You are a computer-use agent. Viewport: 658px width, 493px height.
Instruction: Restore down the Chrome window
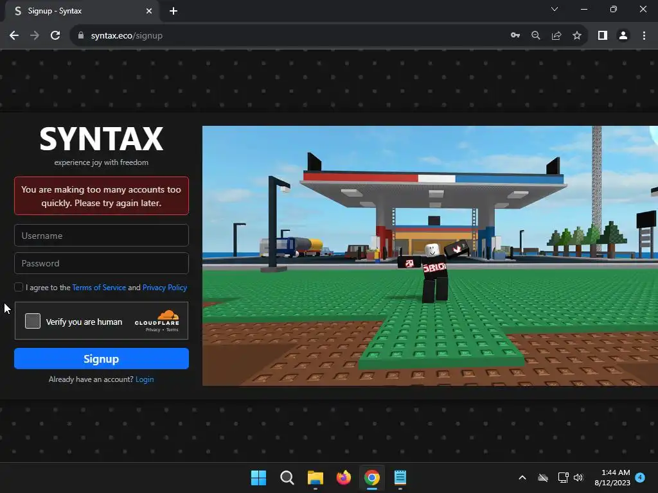614,9
